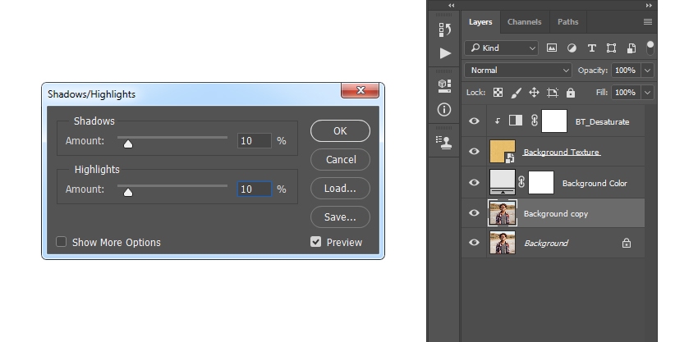Filter layers by adjustment layer icon

(x=572, y=48)
